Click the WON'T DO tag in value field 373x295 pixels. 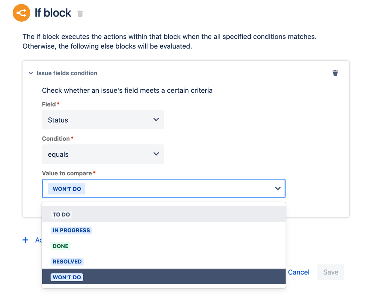click(67, 189)
